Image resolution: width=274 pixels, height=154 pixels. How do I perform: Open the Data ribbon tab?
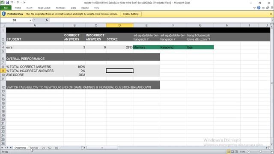(73, 8)
